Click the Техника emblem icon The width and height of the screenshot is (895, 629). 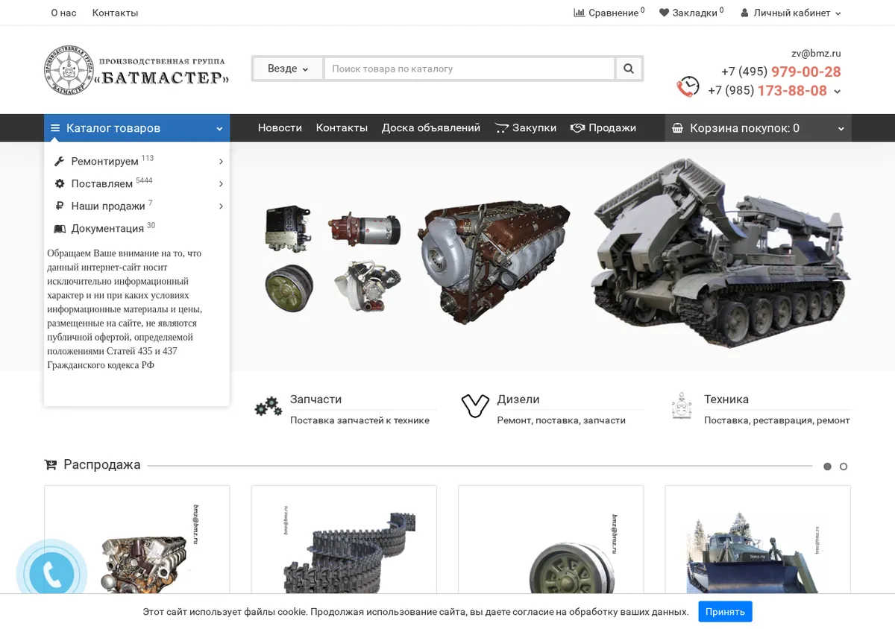pyautogui.click(x=682, y=406)
